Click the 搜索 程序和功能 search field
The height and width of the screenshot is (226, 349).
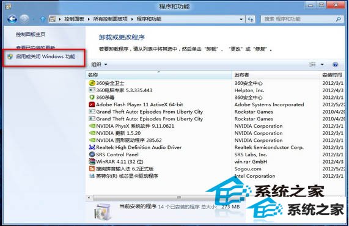(298, 19)
